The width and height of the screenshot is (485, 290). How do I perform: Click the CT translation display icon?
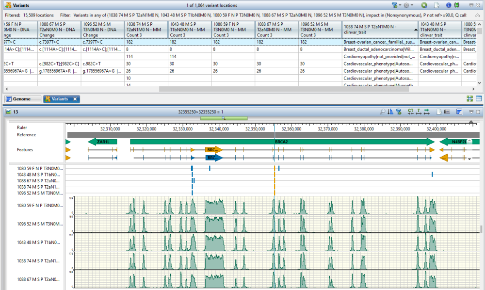tap(410, 113)
